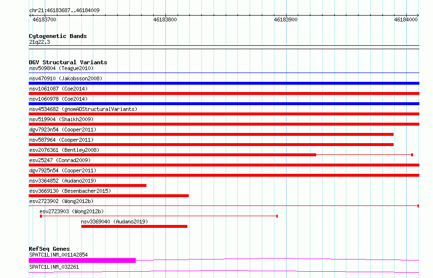Screen dimensions: 433x278
Task: Click the esv3669130 (Besenbacher2015) label
Action: 70,191
